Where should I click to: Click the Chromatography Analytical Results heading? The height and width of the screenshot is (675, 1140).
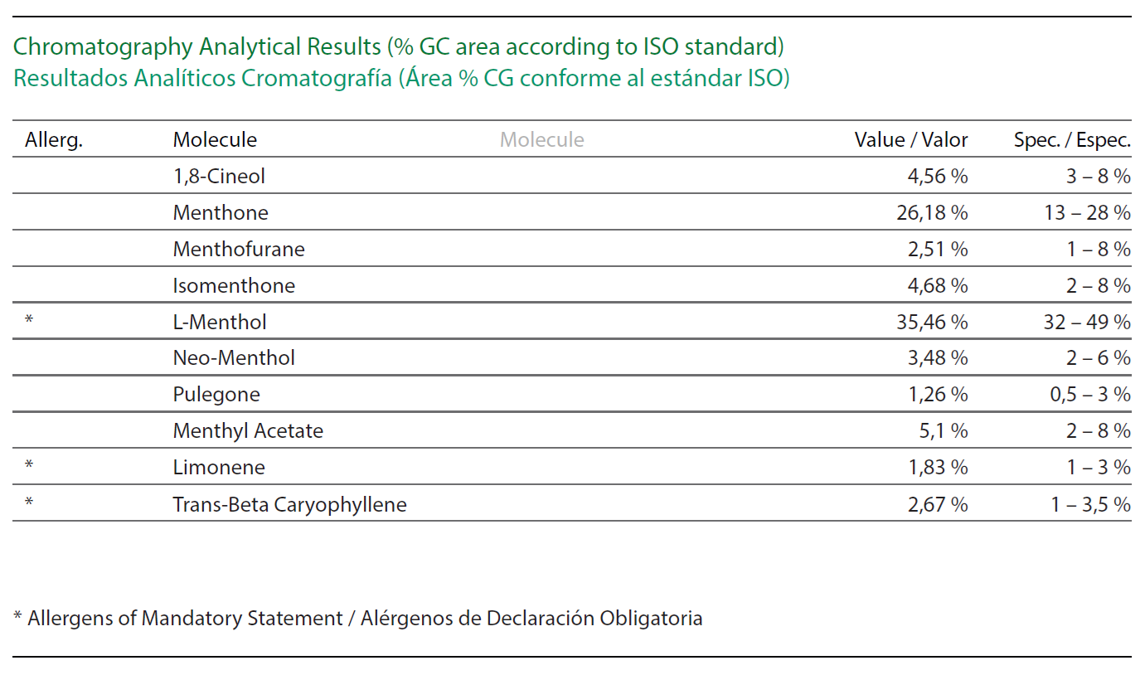399,47
